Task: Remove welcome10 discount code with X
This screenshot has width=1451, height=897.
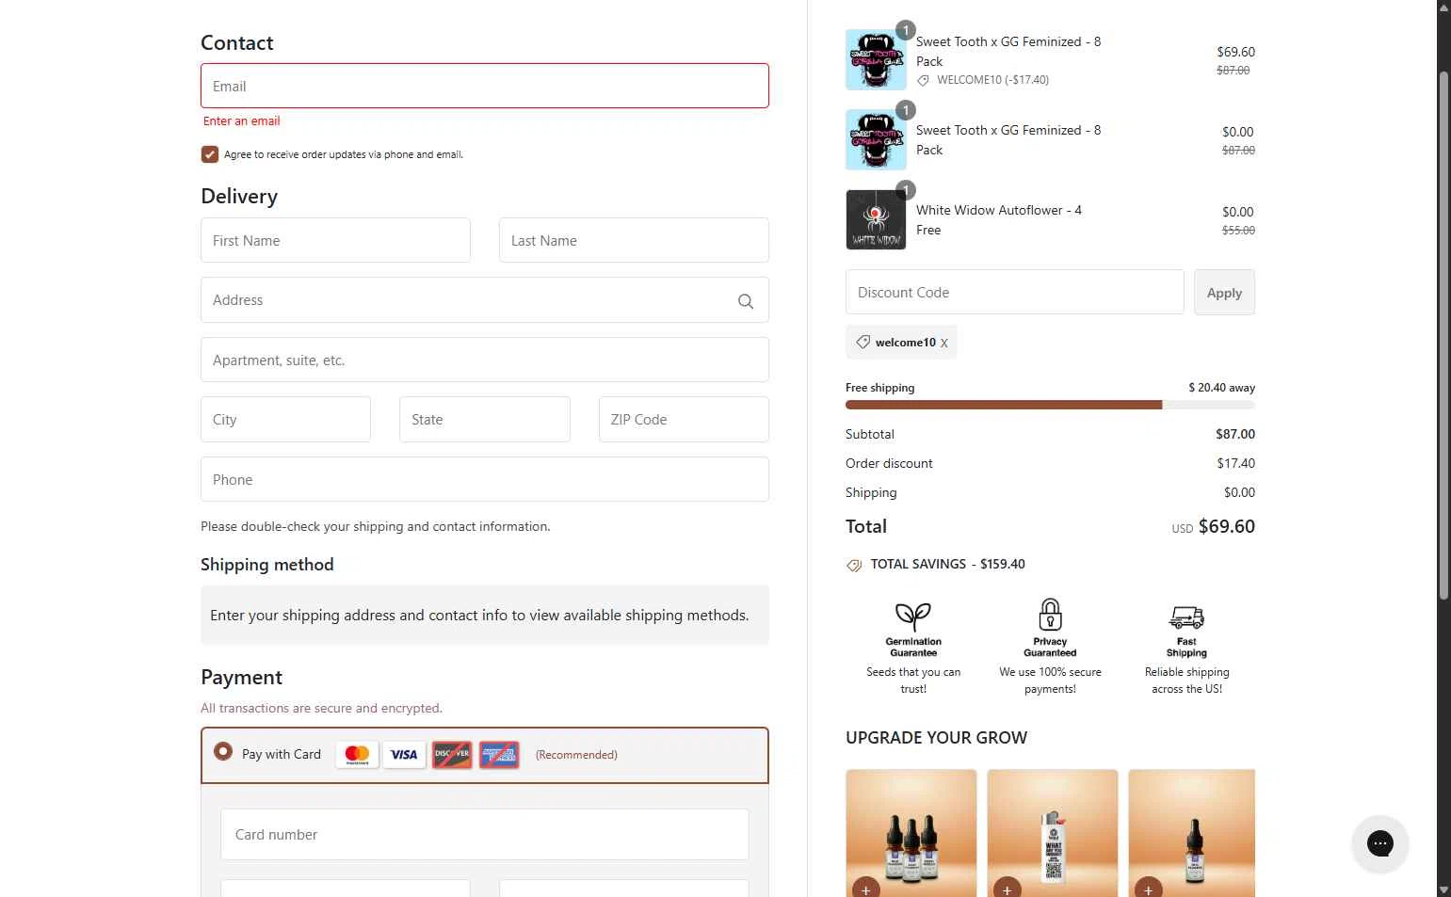Action: (x=944, y=343)
